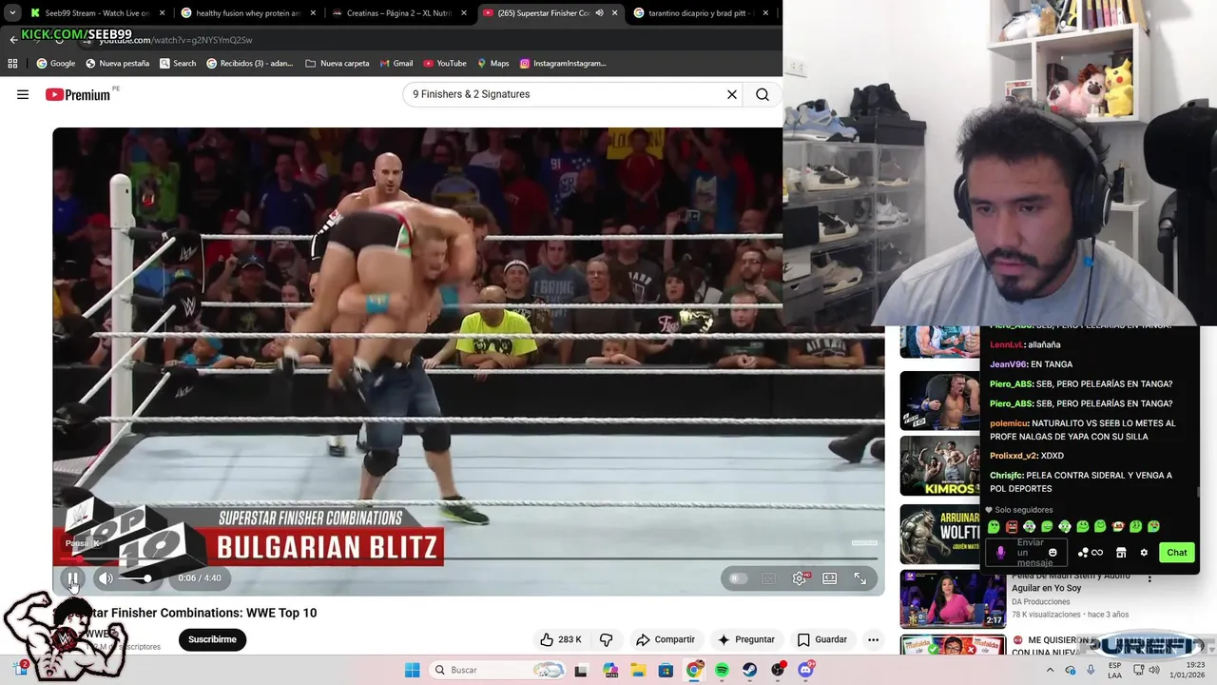Open options for Yo Soy suggested video
Screen dimensions: 1217x685
pos(1149,579)
